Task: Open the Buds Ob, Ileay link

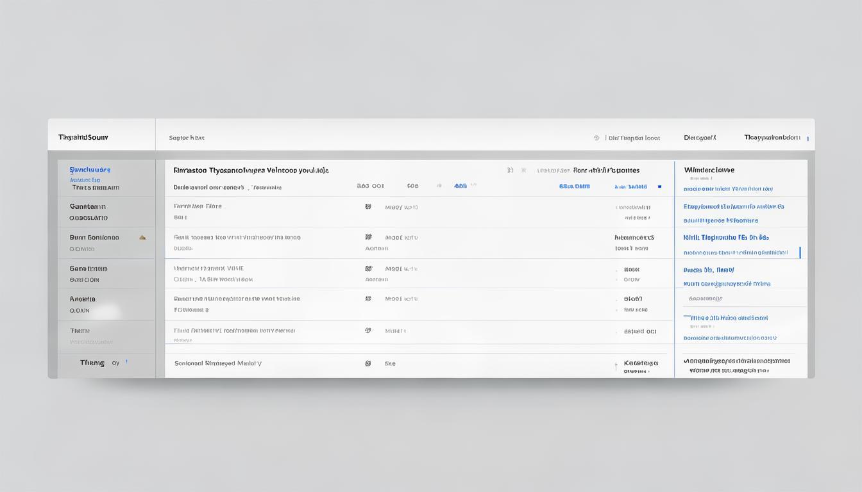Action: coord(709,270)
